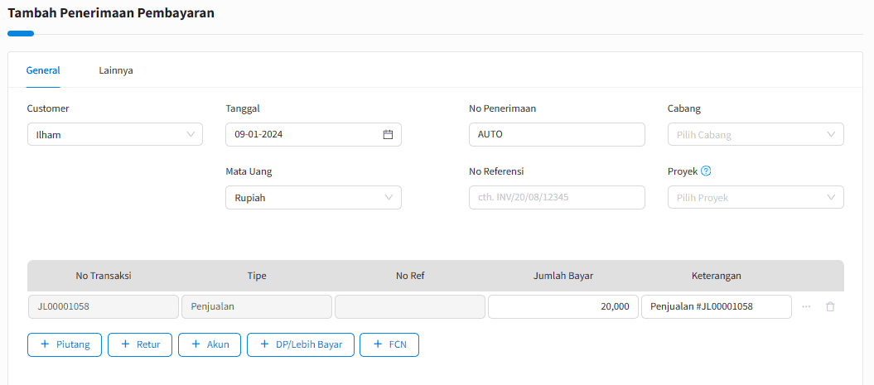
Task: Switch to the Lainnya tab
Action: coord(116,70)
